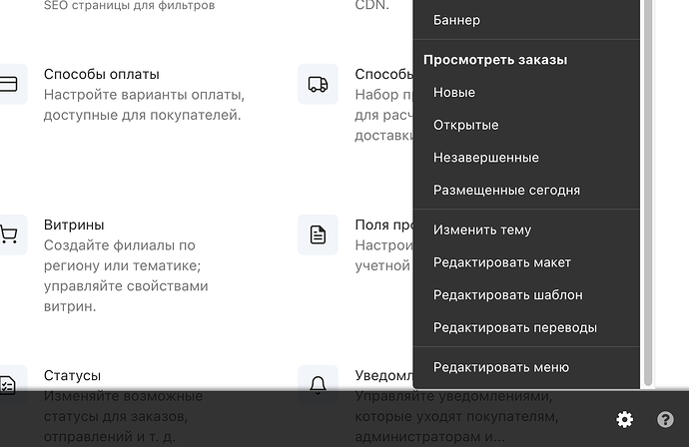Click the storefronts shopping cart icon
The width and height of the screenshot is (689, 447).
(x=8, y=234)
